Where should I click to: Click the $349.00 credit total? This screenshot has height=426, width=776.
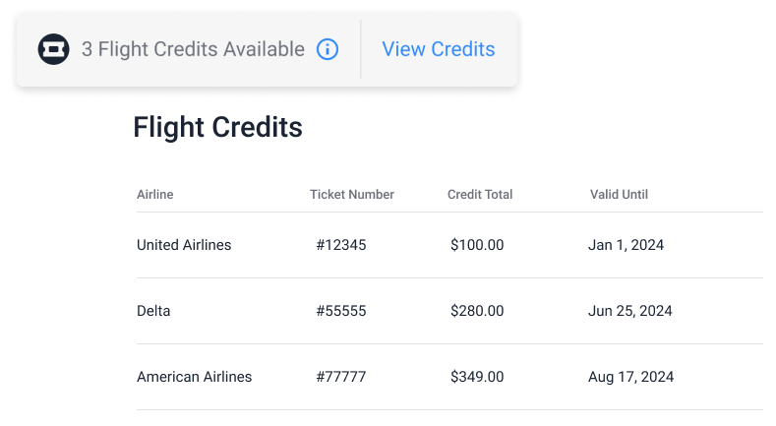477,377
